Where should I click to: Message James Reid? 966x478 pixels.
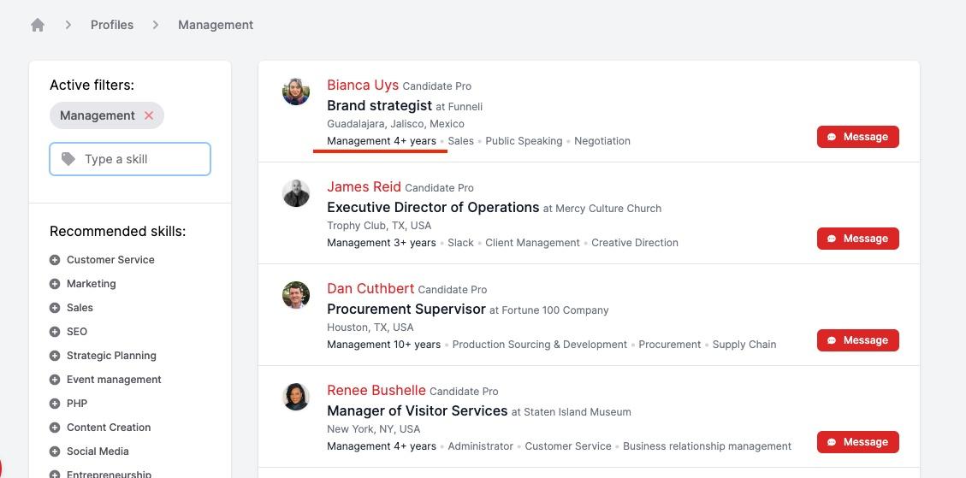(858, 239)
